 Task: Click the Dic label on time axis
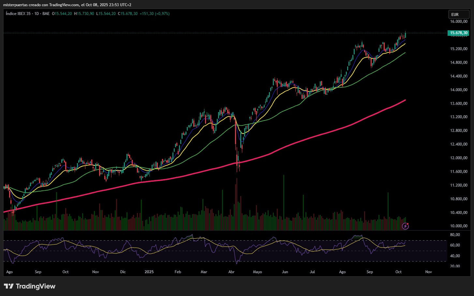tap(123, 272)
